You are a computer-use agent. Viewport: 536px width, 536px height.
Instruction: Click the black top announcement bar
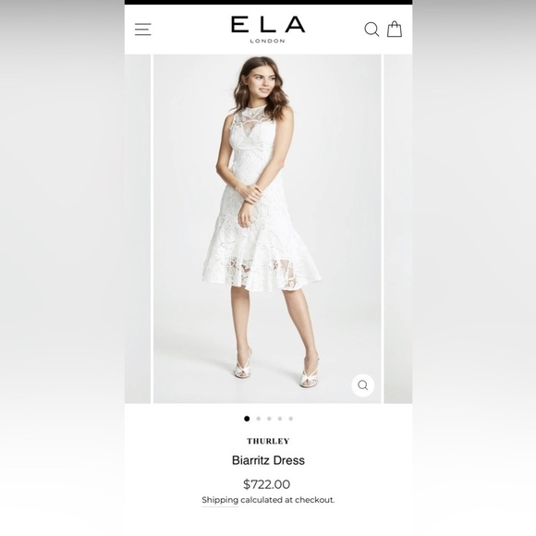click(x=268, y=2)
